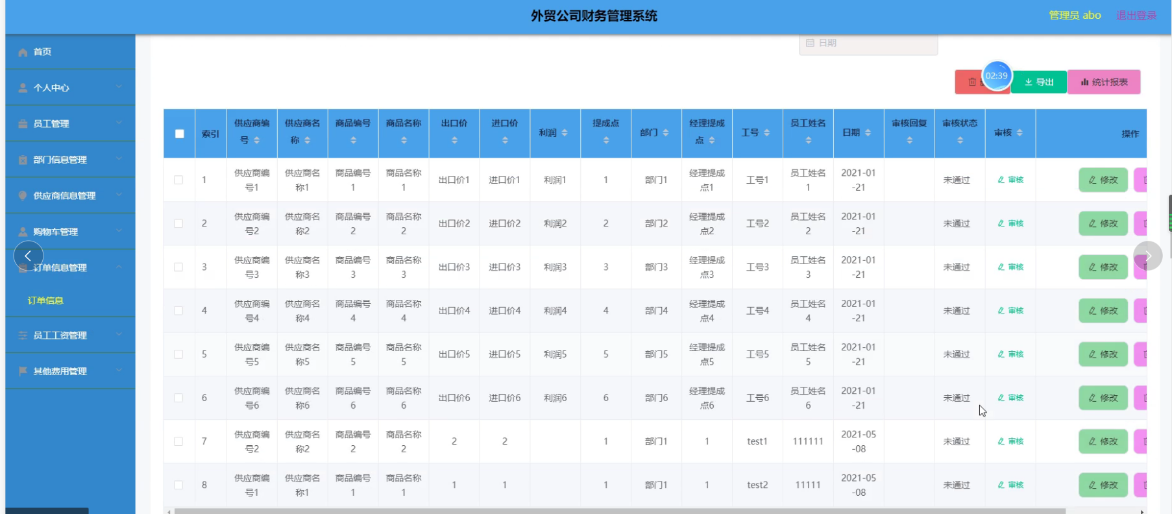The width and height of the screenshot is (1172, 514).
Task: Click the home icon beside 首页
Action: [23, 52]
